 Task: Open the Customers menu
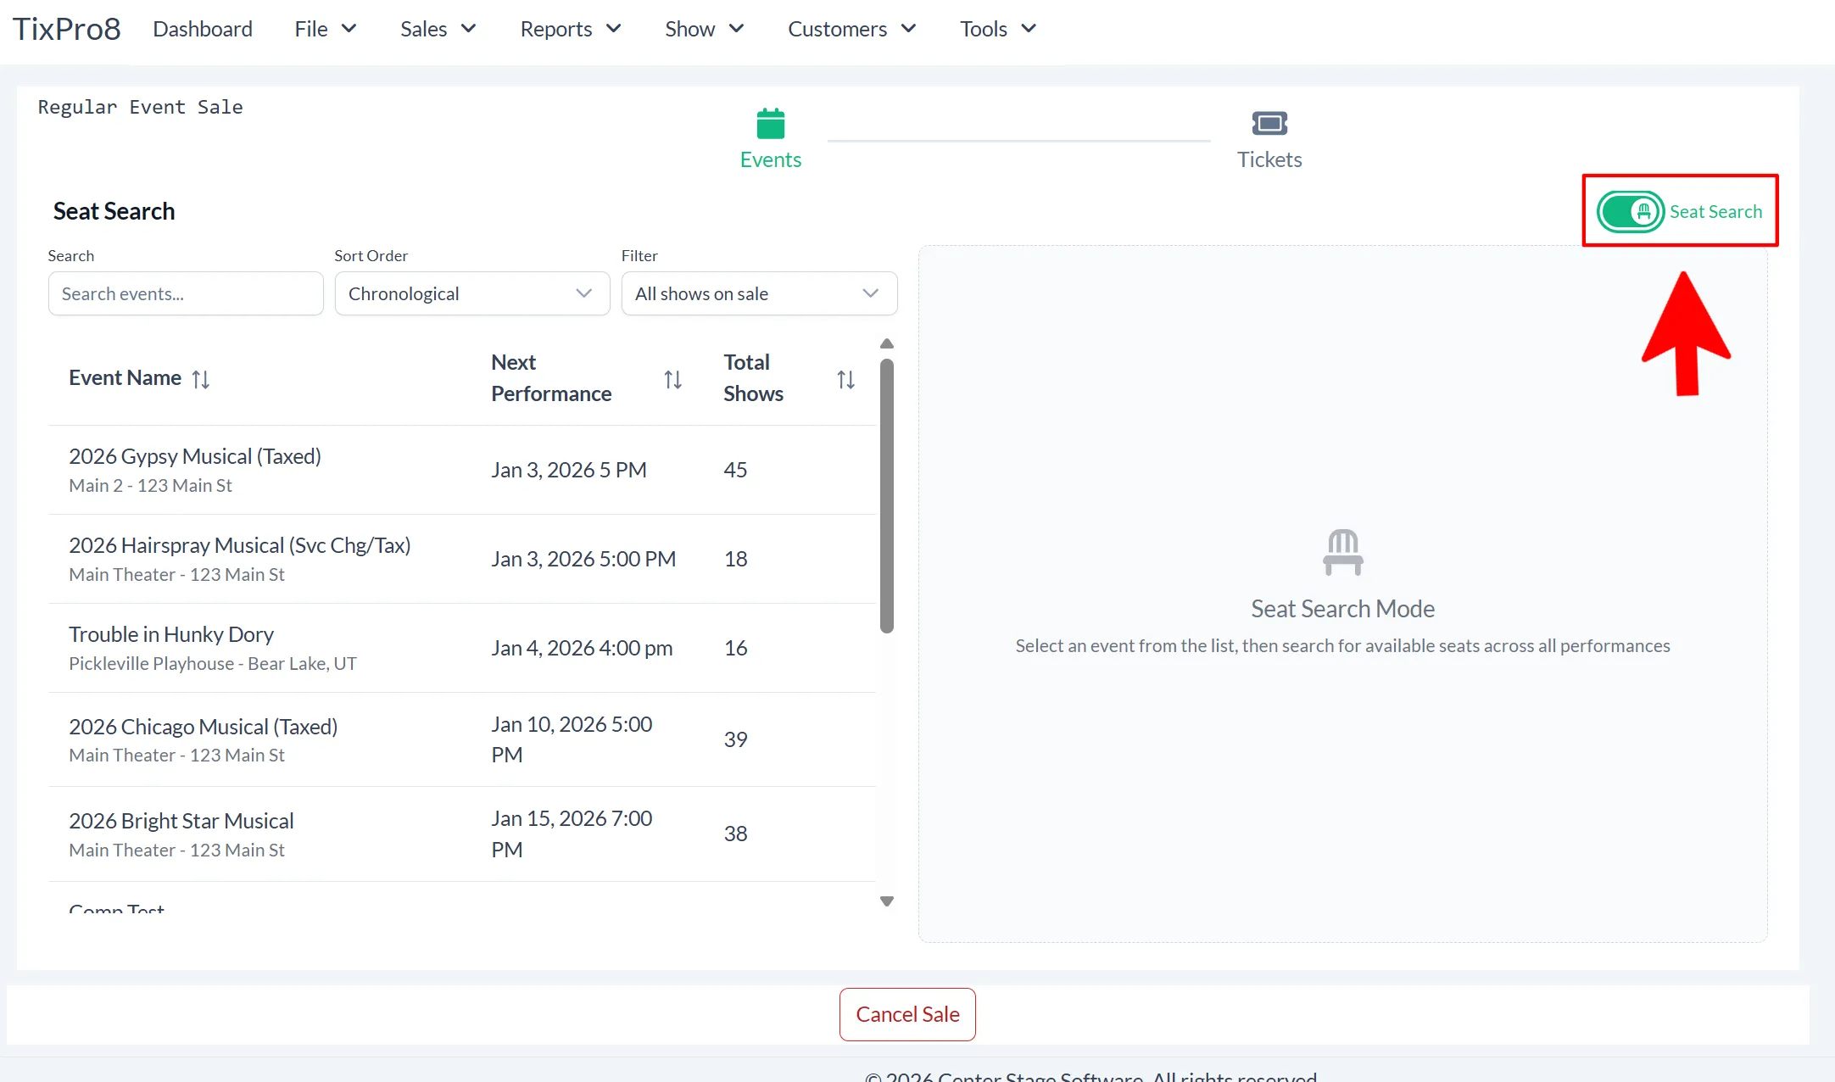(851, 29)
